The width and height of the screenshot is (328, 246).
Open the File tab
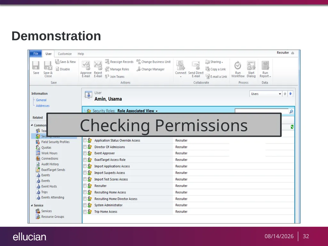[36, 53]
